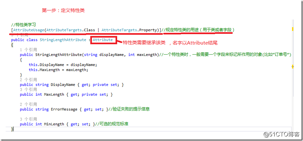Viewport: 303px width, 141px height.
Task: Click "DisplayName" in the public string property declaration
Action: pyautogui.click(x=63, y=85)
